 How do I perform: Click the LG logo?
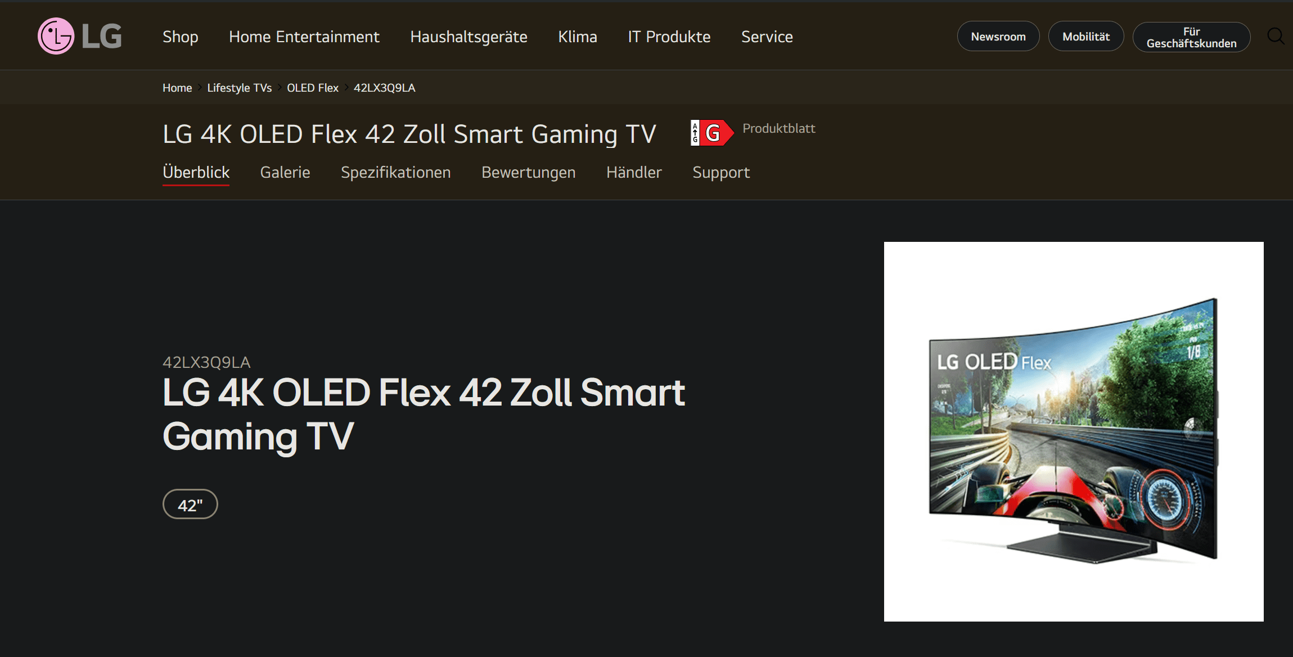(x=80, y=36)
